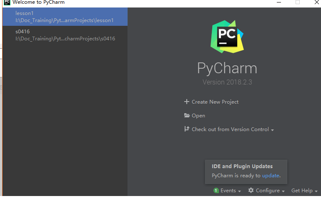Follow the update link in the notification
This screenshot has height=211, width=321.
tap(271, 176)
